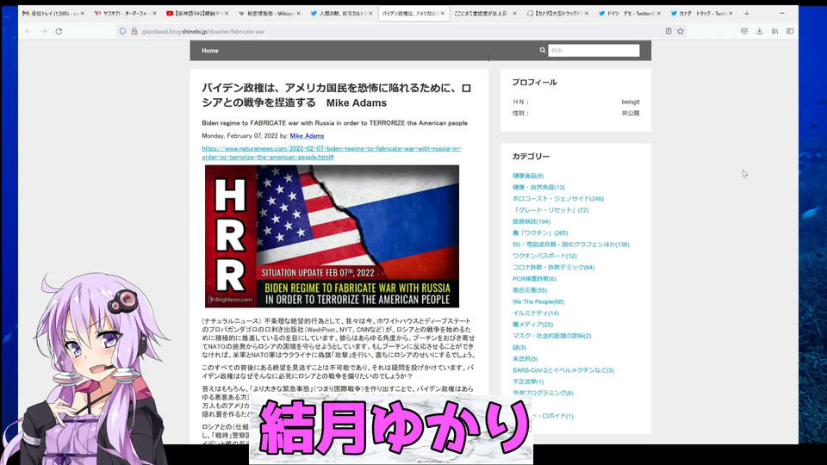The width and height of the screenshot is (827, 465).
Task: Open PCR検査詐欺(6) category
Action: tap(534, 278)
